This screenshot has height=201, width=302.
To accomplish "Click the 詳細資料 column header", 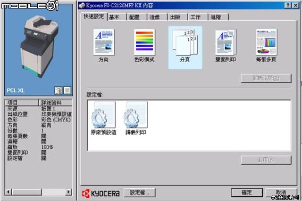I will 56,103.
